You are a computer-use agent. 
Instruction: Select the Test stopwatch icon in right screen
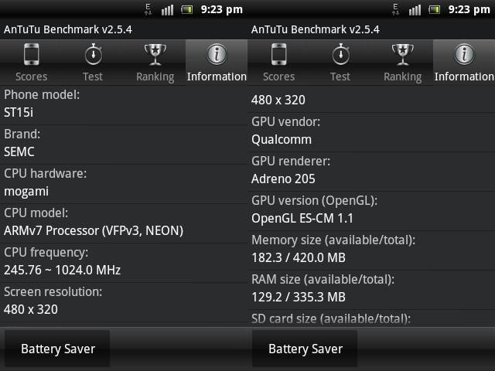(x=340, y=54)
